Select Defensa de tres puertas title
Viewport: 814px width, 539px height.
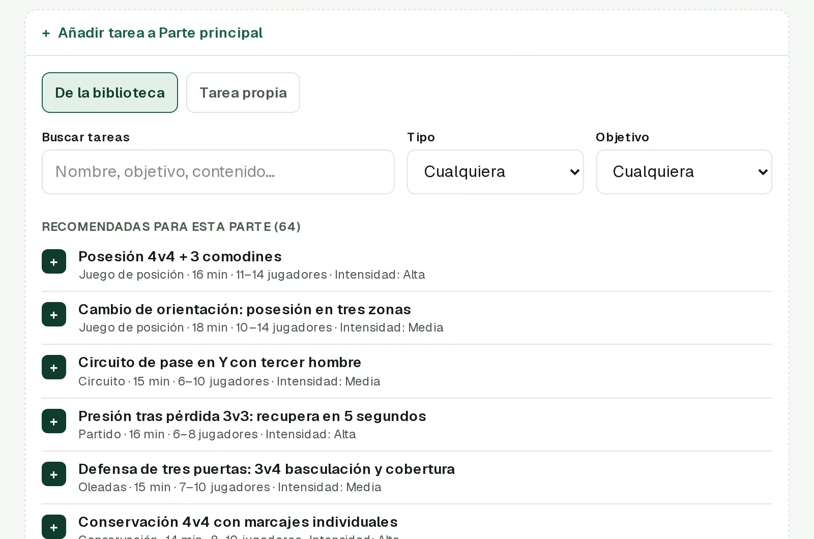coord(267,469)
